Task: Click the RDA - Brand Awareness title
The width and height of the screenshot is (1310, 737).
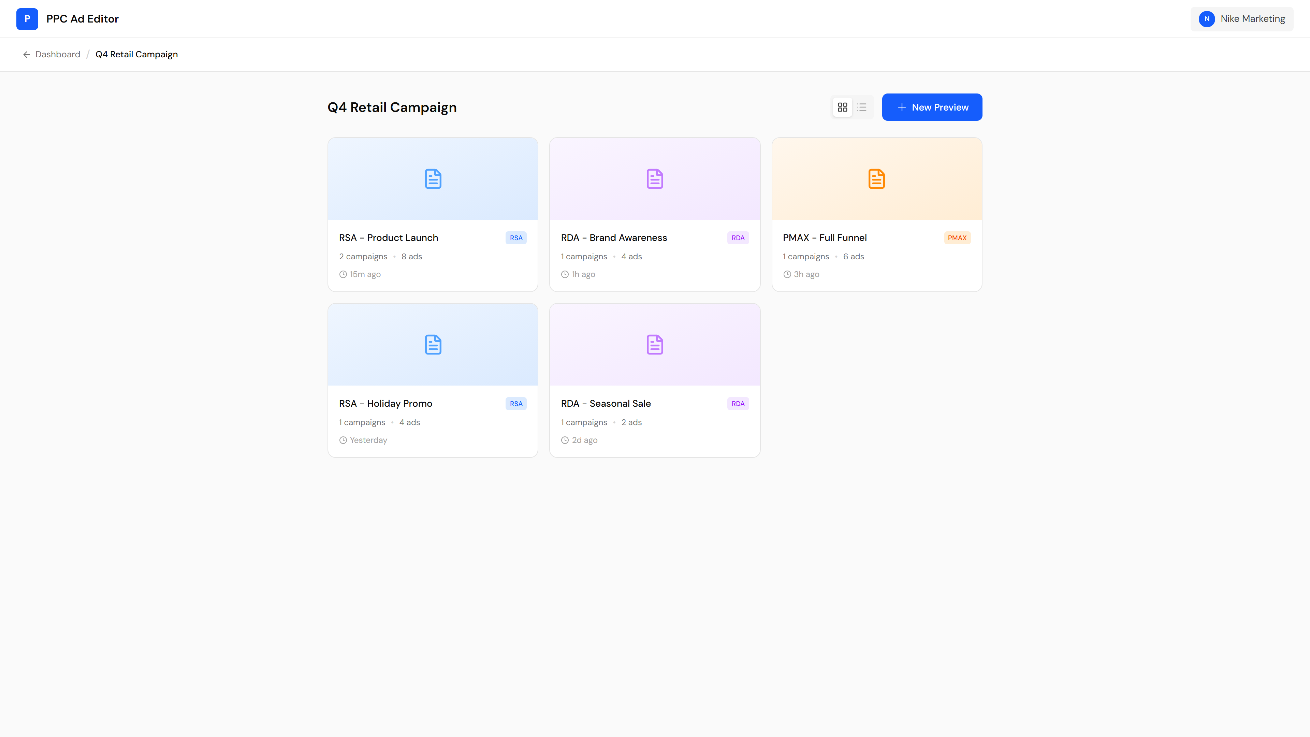Action: pos(614,237)
